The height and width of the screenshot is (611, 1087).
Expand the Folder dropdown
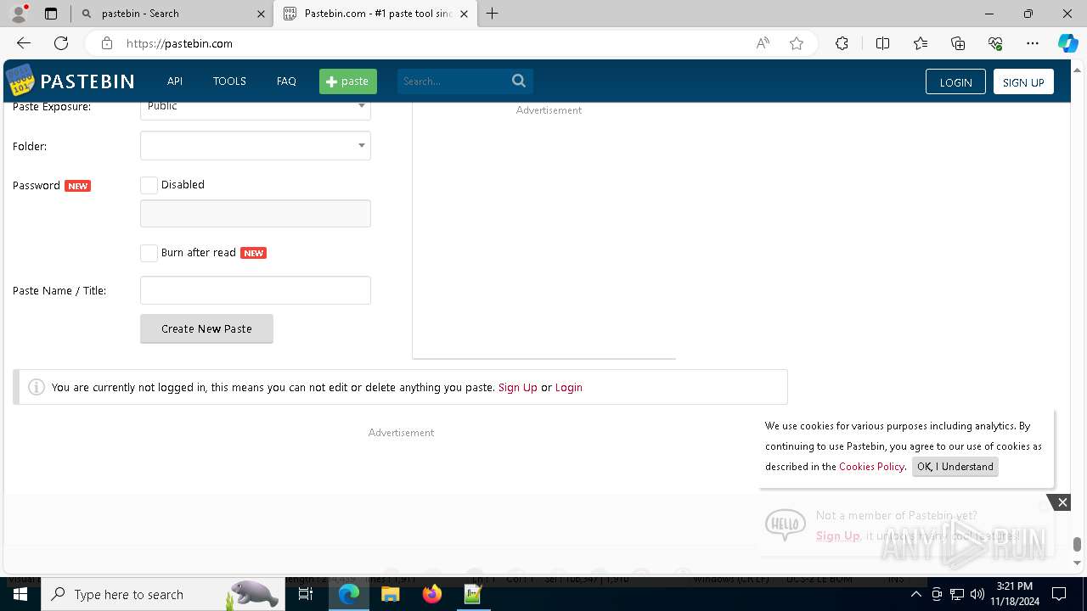256,146
